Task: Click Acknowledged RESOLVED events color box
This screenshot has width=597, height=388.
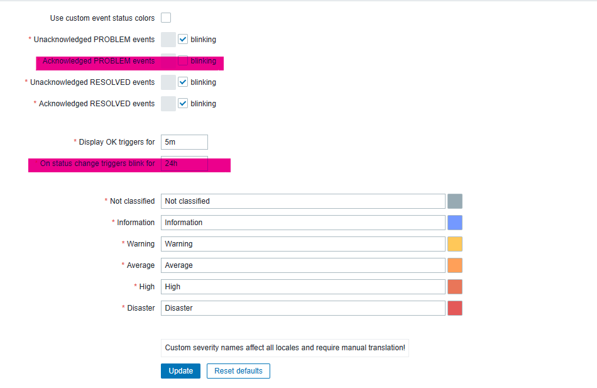Action: point(168,104)
